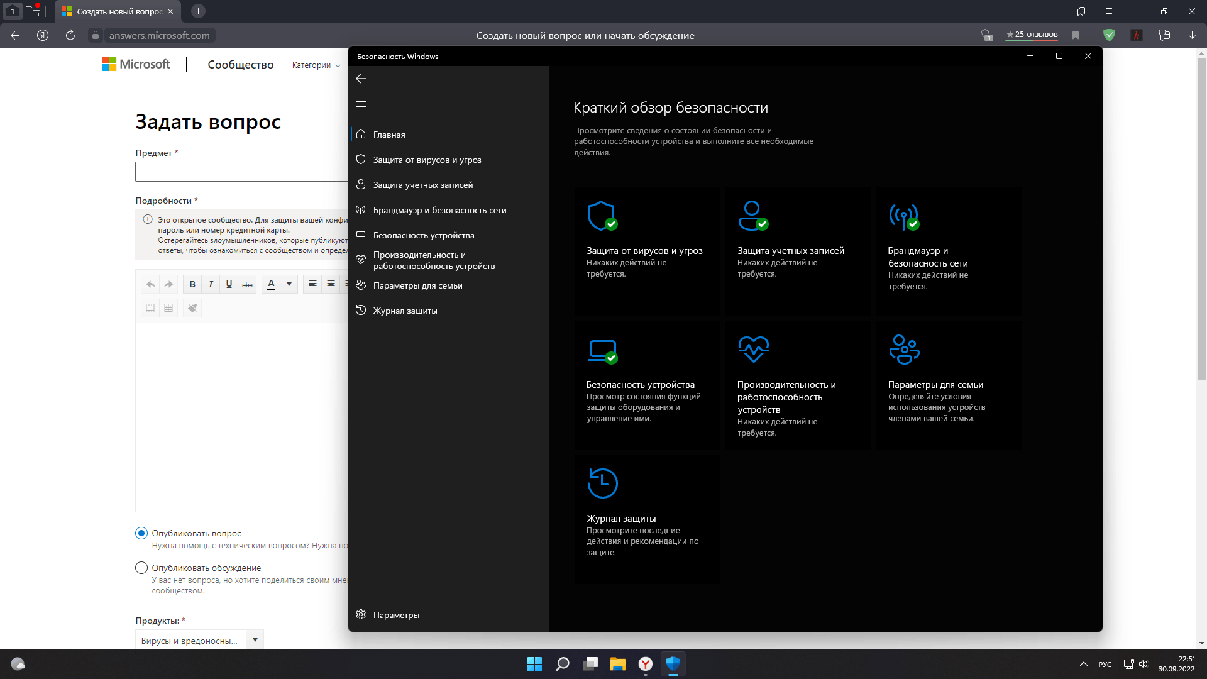Open the font color dropdown arrow
1207x679 pixels.
click(289, 284)
